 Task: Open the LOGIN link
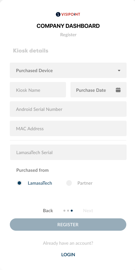(68, 255)
